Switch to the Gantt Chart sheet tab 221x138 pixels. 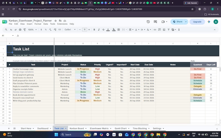click(x=121, y=129)
